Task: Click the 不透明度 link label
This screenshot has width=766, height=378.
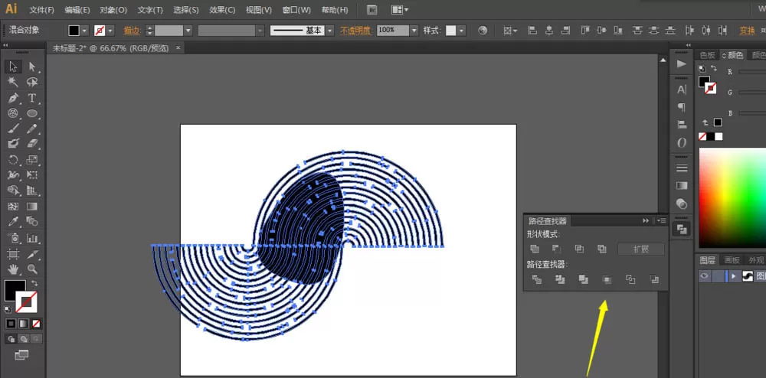Action: [356, 31]
